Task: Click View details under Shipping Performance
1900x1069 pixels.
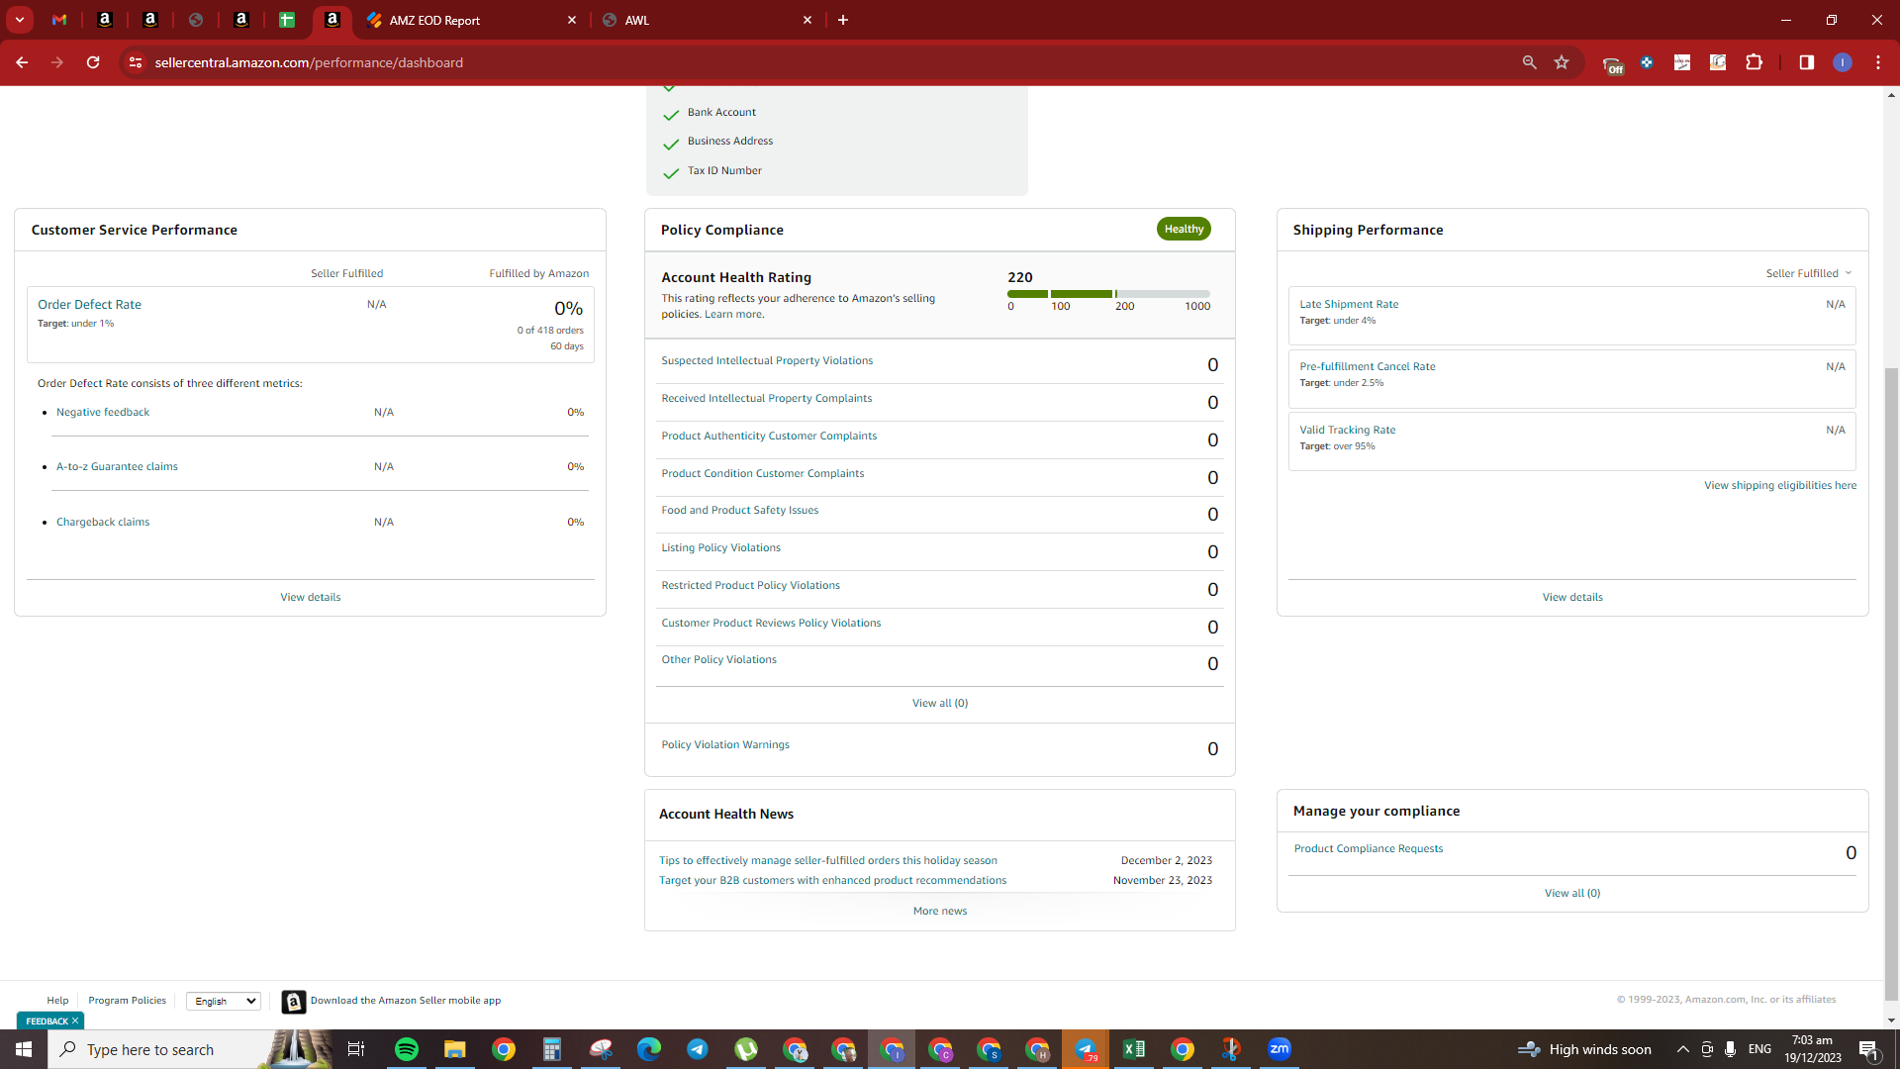Action: (x=1572, y=597)
